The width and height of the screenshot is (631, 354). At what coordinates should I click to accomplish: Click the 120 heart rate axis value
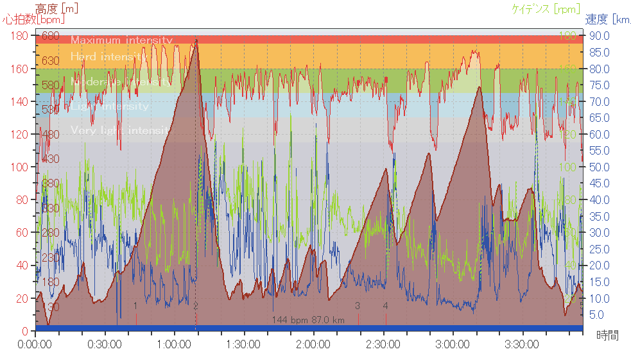[x=19, y=134]
